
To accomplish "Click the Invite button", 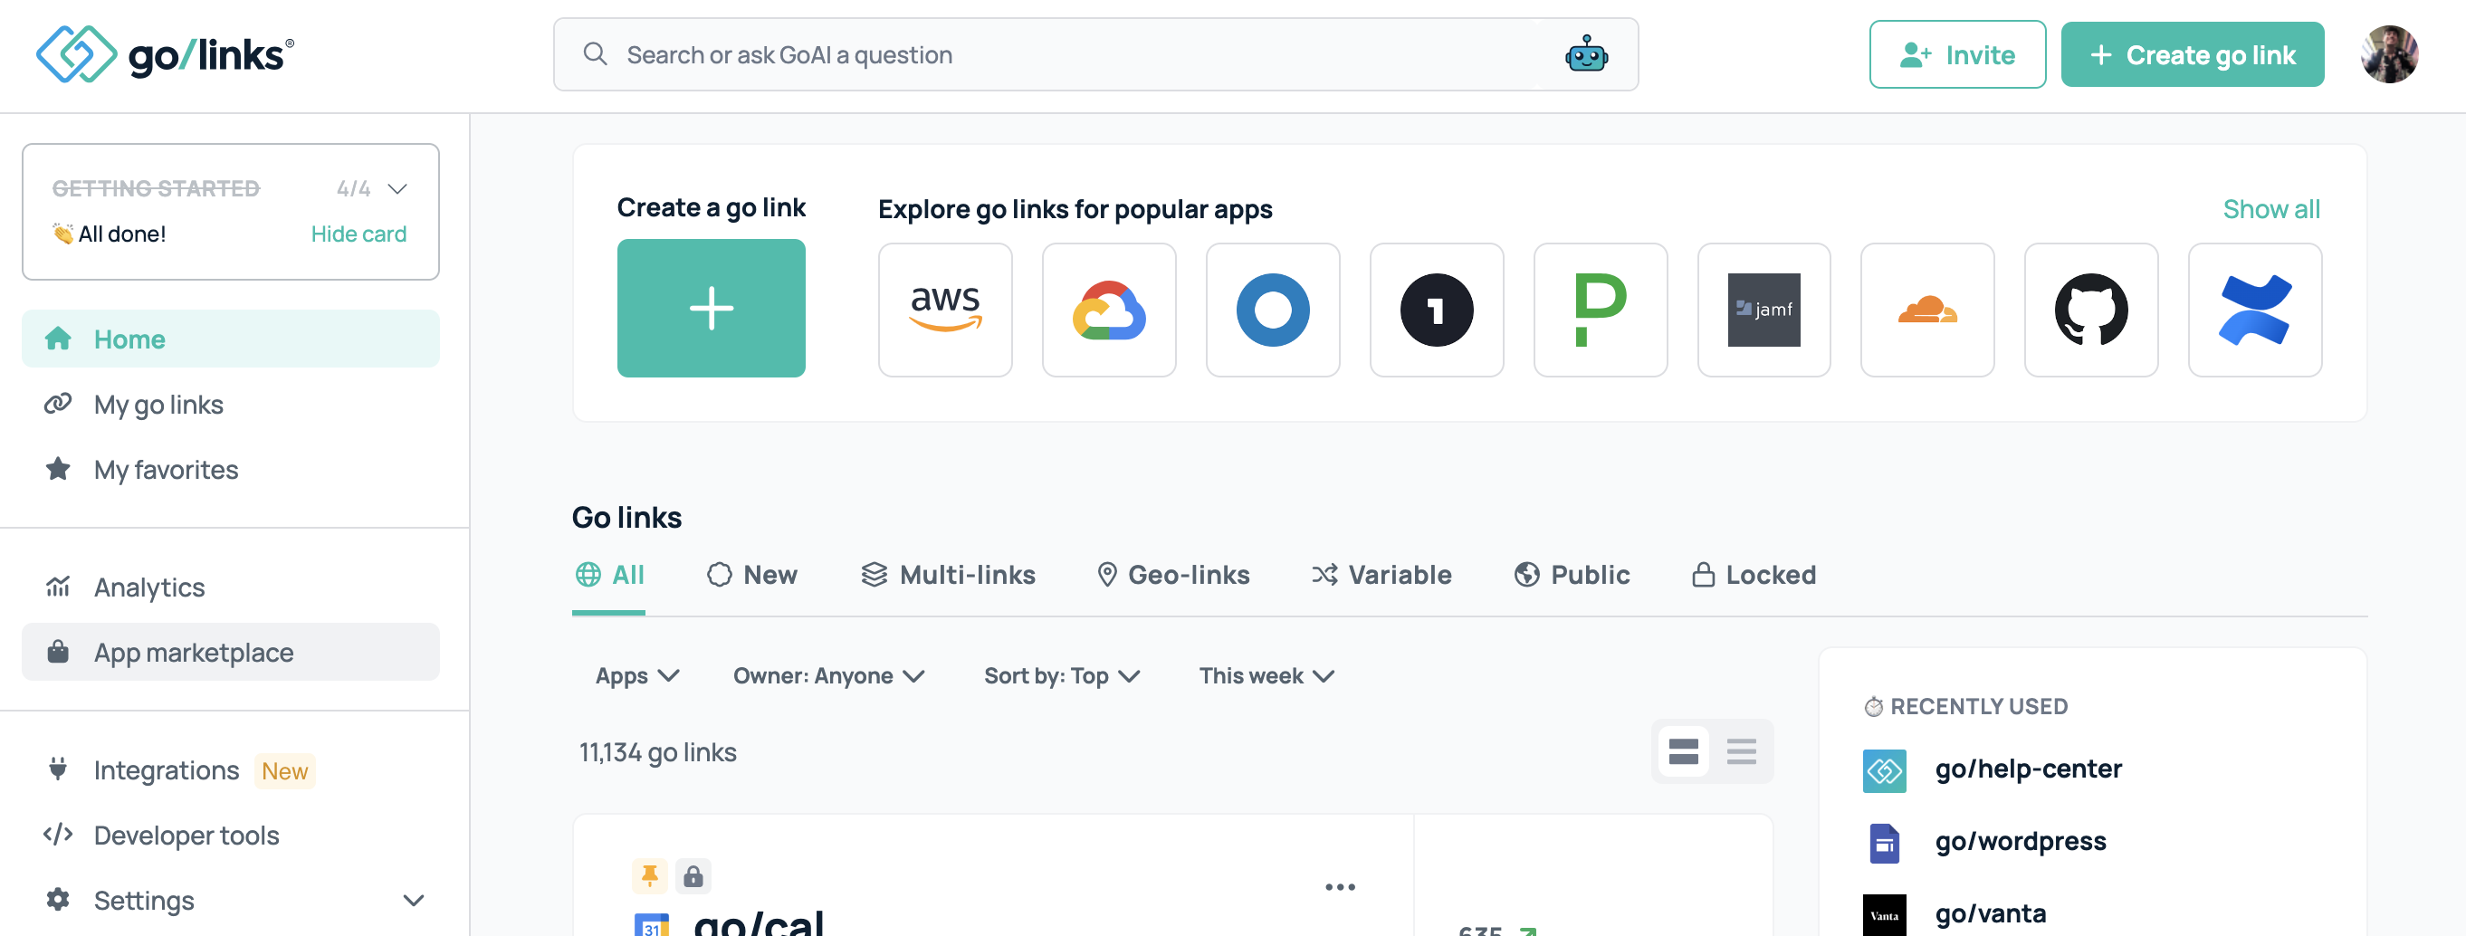I will 1956,54.
